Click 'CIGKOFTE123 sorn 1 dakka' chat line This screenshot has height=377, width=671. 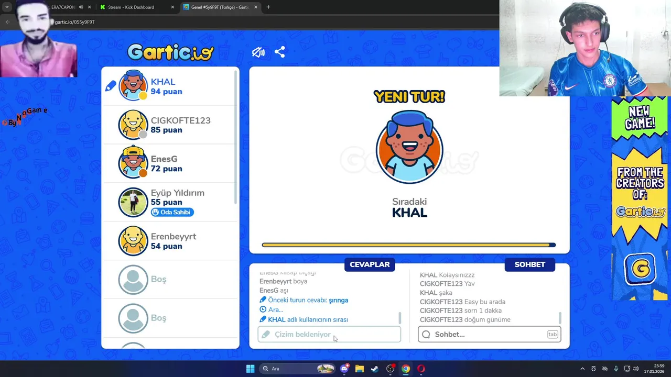pyautogui.click(x=461, y=311)
